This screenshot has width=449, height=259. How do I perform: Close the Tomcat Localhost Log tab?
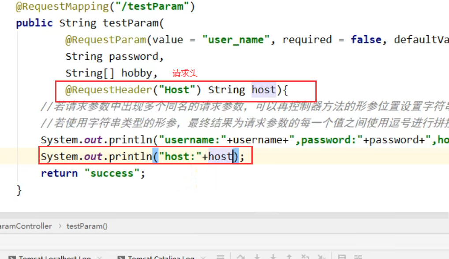click(100, 257)
